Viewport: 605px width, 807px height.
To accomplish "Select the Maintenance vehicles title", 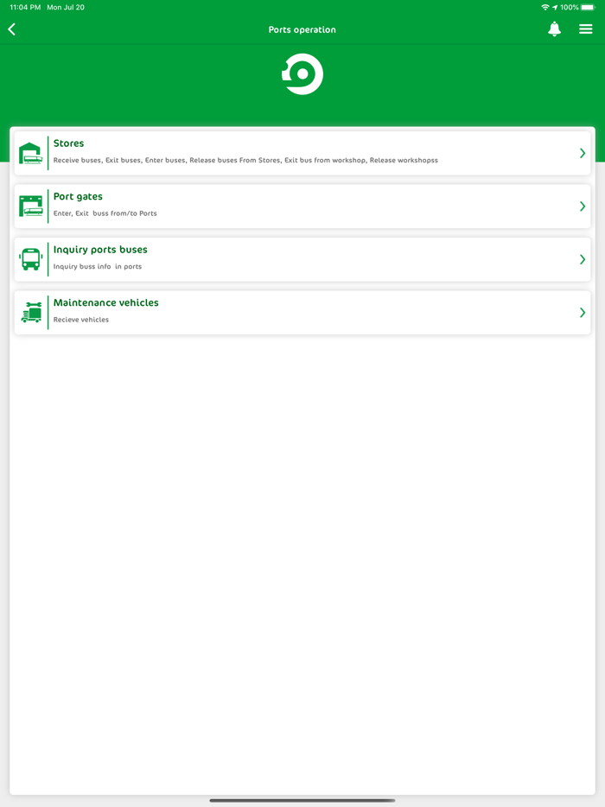I will click(106, 302).
